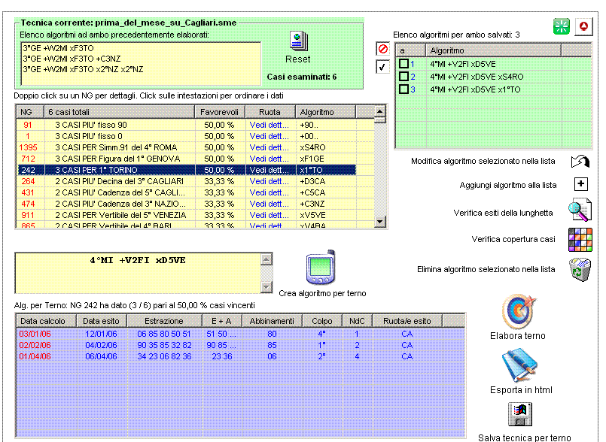Click the down arrow of the NG table scrollbar

380,222
